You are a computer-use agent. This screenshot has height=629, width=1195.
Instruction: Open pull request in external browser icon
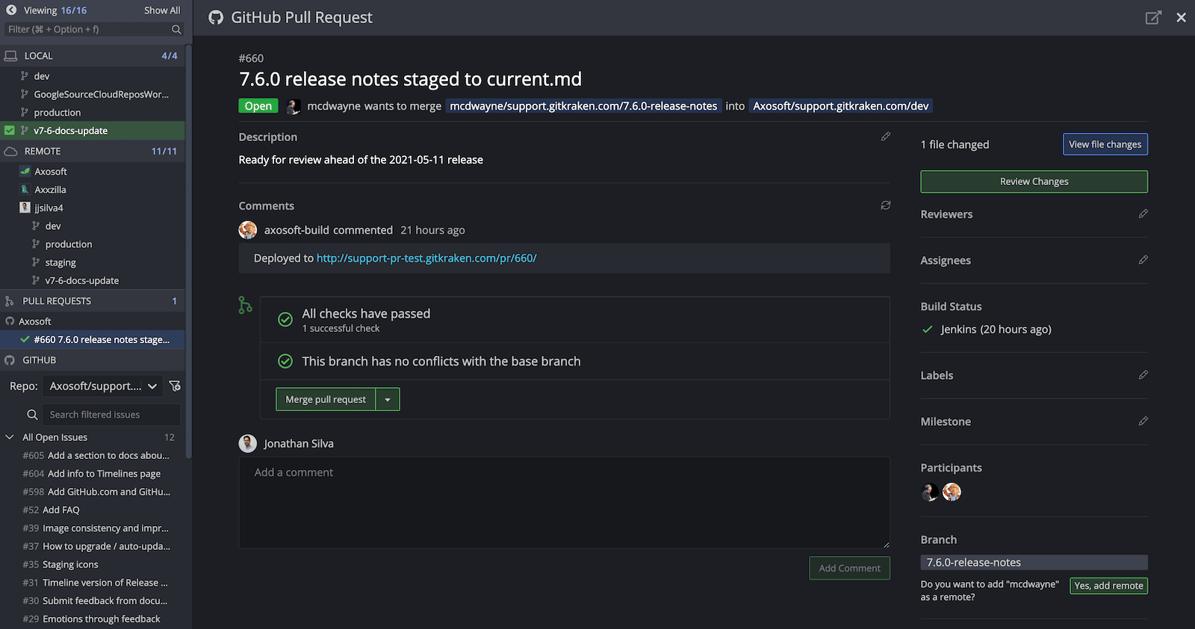coord(1153,17)
